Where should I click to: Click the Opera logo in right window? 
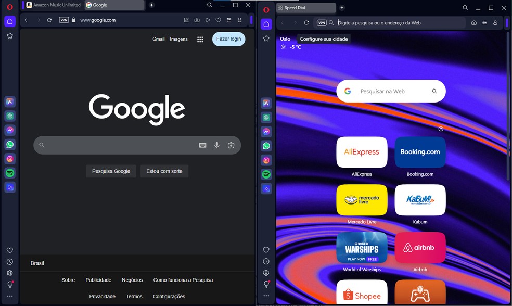point(266,10)
